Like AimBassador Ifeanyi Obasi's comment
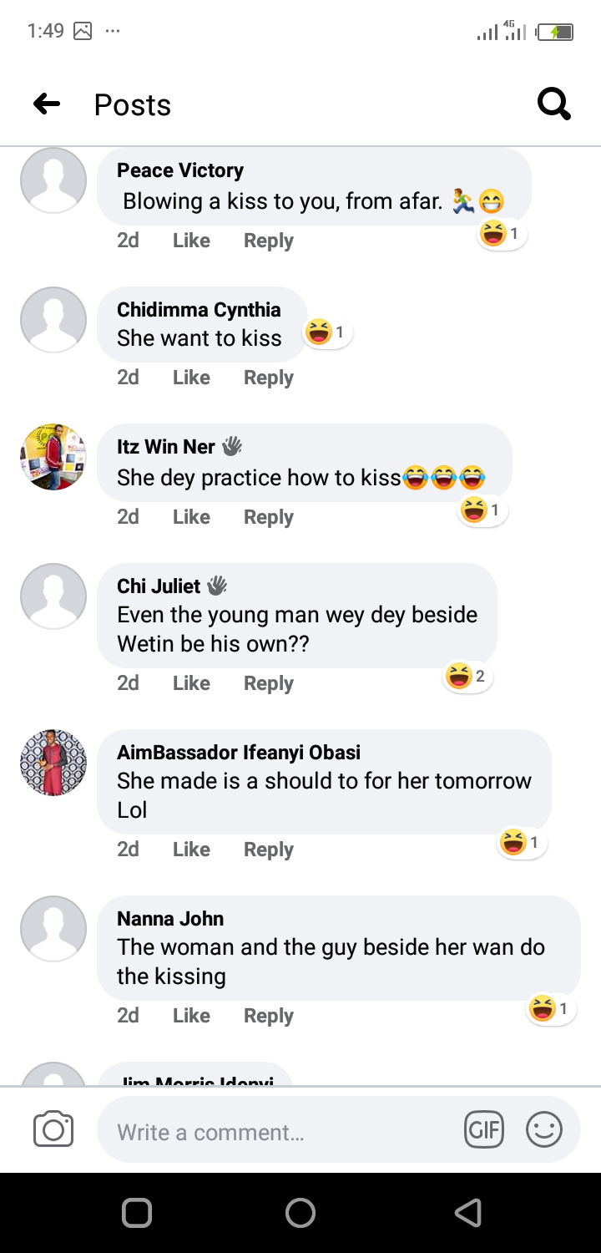 (191, 850)
